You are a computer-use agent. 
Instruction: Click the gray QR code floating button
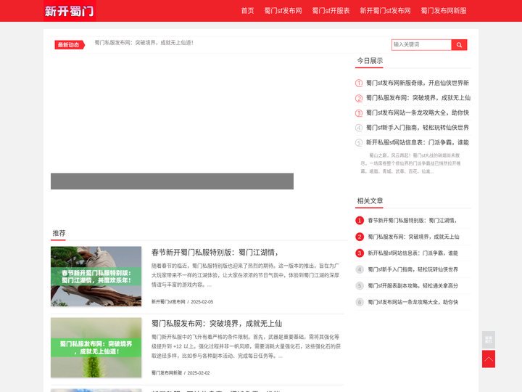point(489,340)
